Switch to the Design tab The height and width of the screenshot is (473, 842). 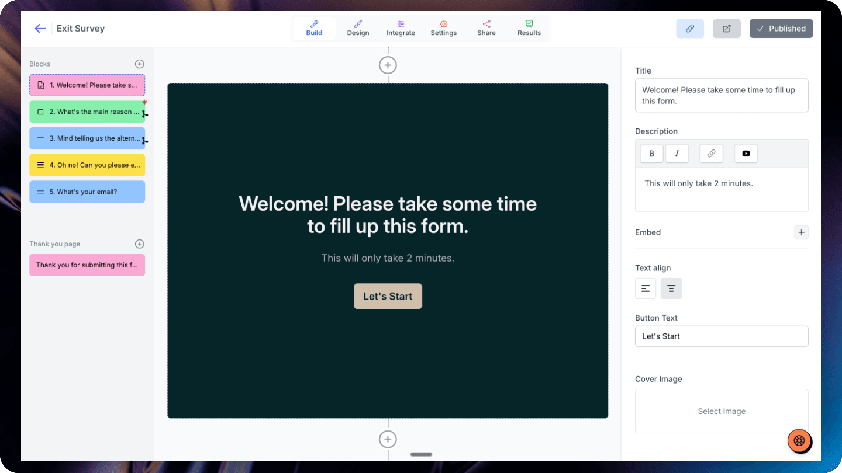click(x=358, y=28)
